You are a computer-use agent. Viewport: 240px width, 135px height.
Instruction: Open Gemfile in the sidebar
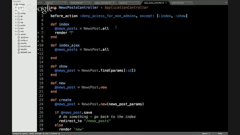pyautogui.click(x=23, y=43)
